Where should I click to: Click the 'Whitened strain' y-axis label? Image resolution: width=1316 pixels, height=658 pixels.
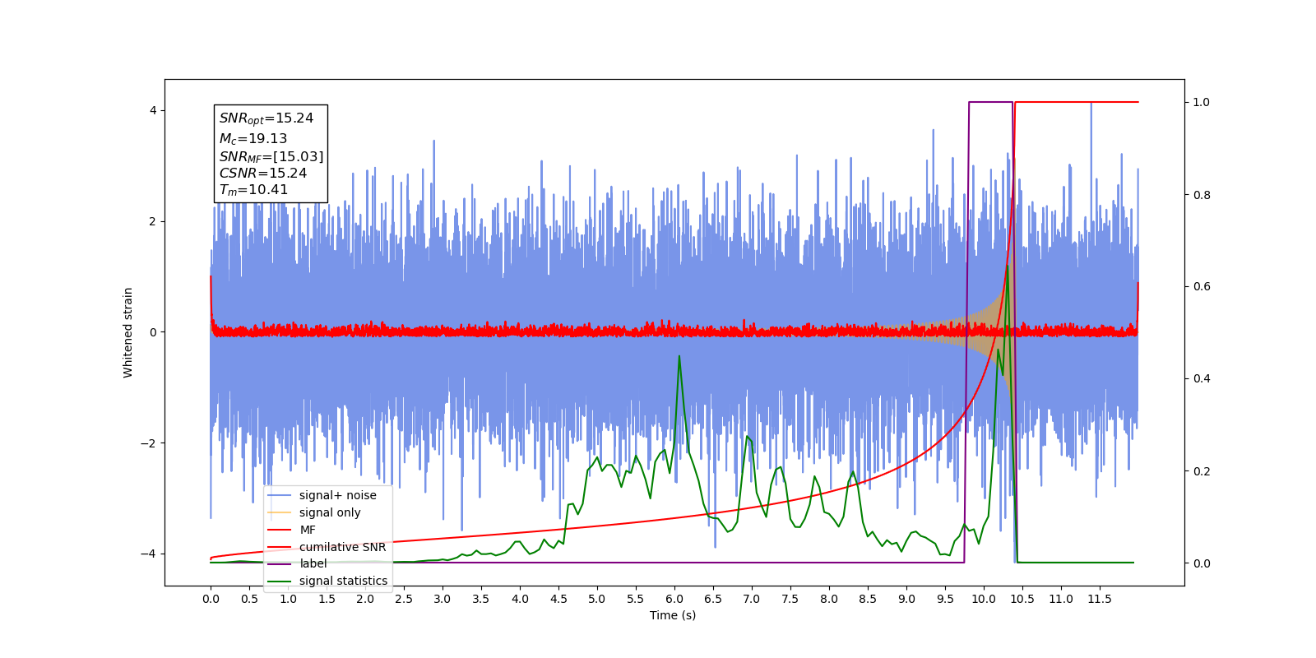[127, 332]
